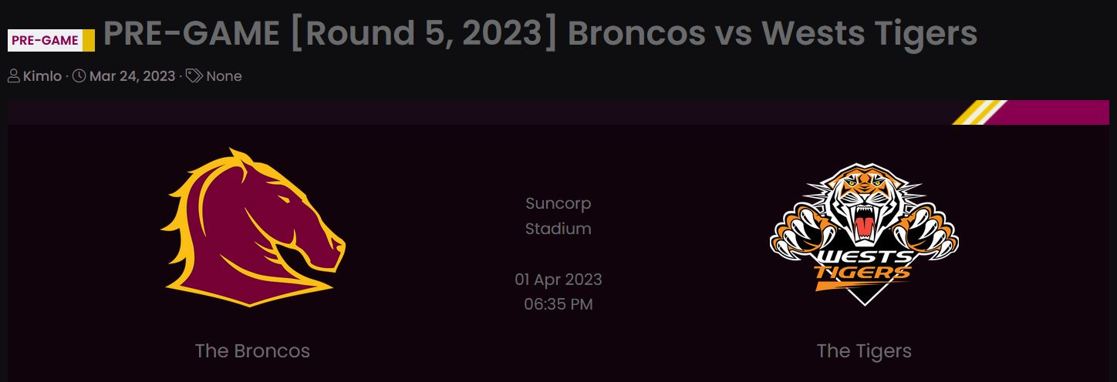Screen dimensions: 1117x382
Task: Click The Tigers team name
Action: [x=864, y=351]
